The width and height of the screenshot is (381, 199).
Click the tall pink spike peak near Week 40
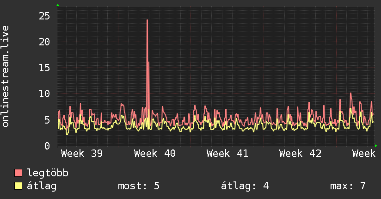click(147, 20)
